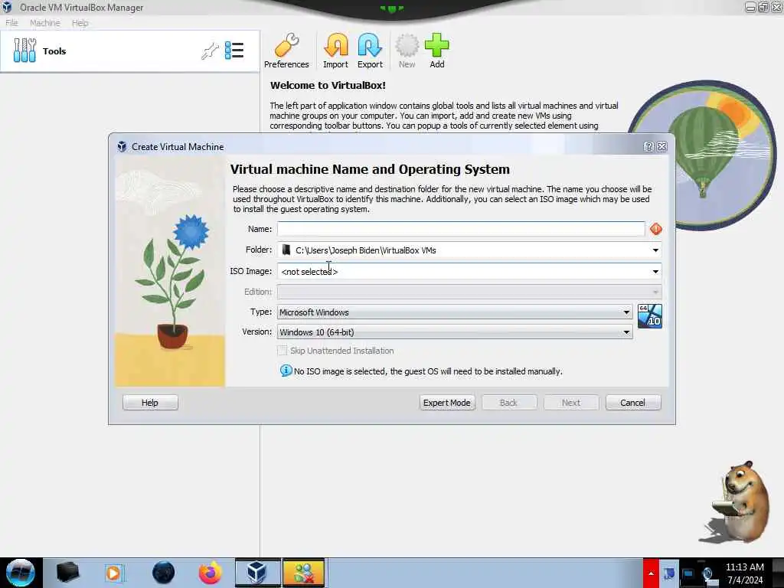The height and width of the screenshot is (588, 784).
Task: Click the network tray icon
Action: coord(688,573)
